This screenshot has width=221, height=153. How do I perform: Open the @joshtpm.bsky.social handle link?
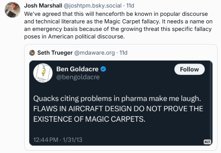pos(93,6)
